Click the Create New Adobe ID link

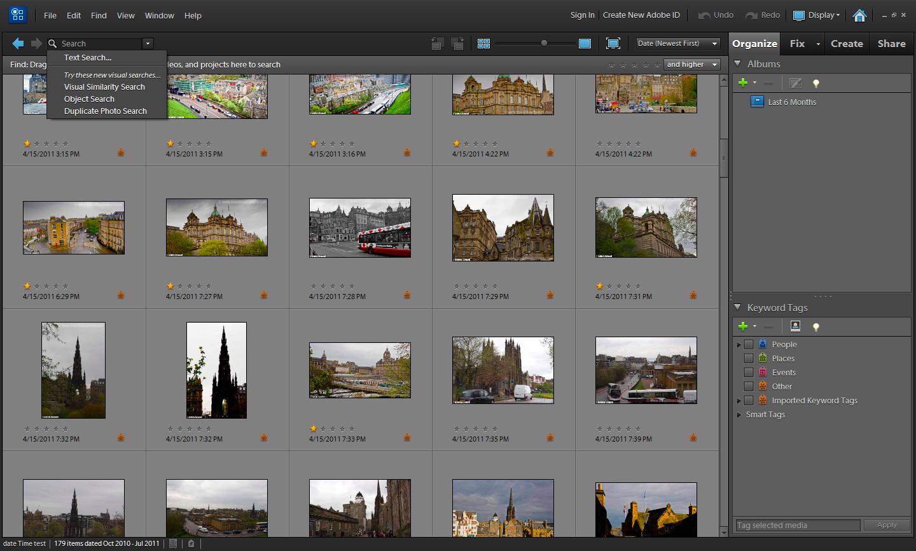coord(641,15)
